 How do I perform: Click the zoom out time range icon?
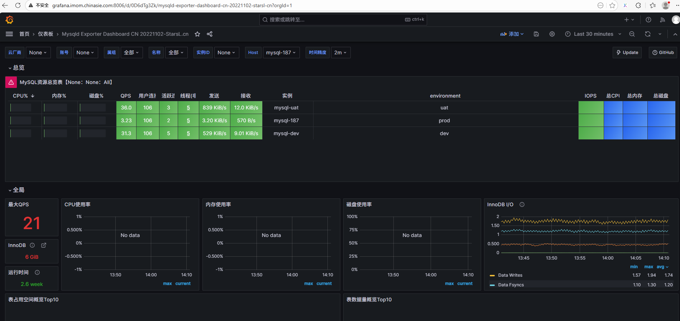[632, 34]
